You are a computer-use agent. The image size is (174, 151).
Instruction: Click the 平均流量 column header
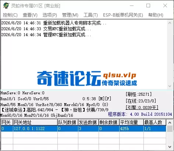click(131, 122)
